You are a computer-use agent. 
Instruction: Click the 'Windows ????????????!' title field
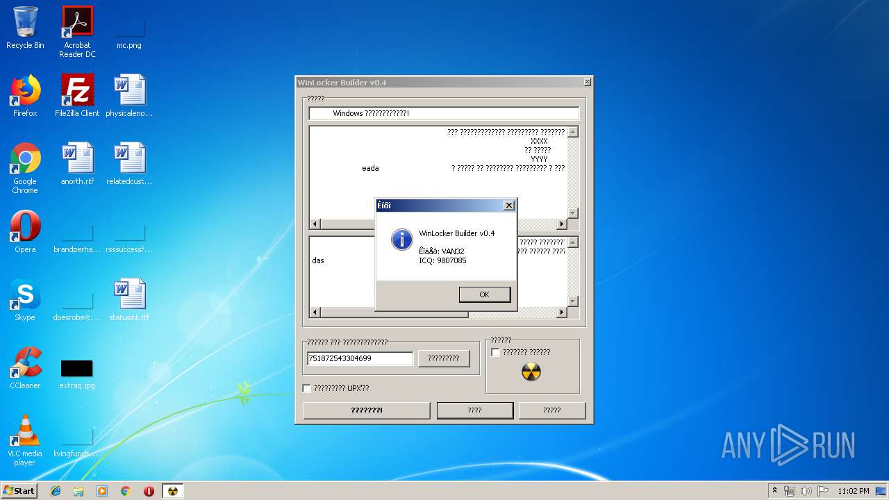pos(444,113)
